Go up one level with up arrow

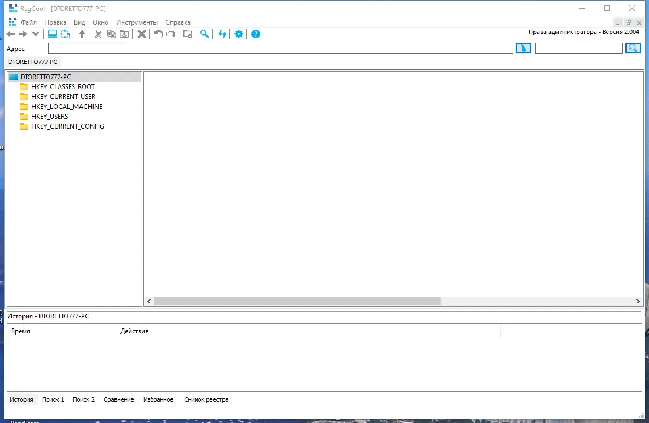coord(82,34)
